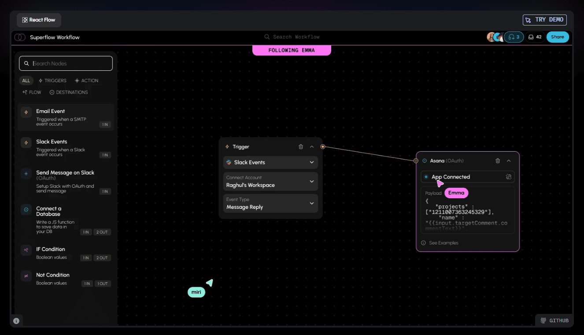Click the See Examples link on the Asana node
This screenshot has height=335, width=584.
coord(444,242)
